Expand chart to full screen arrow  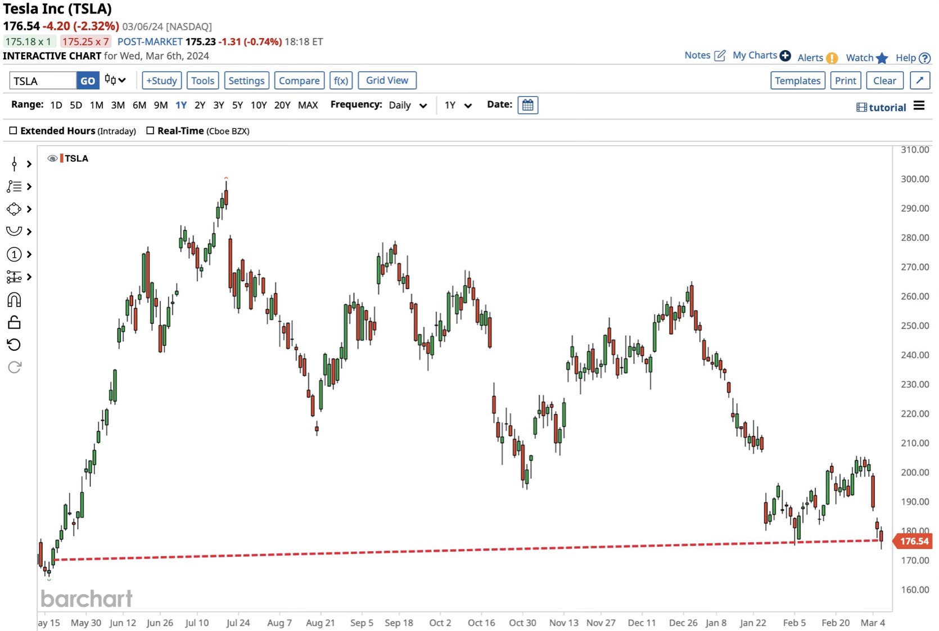pyautogui.click(x=920, y=80)
